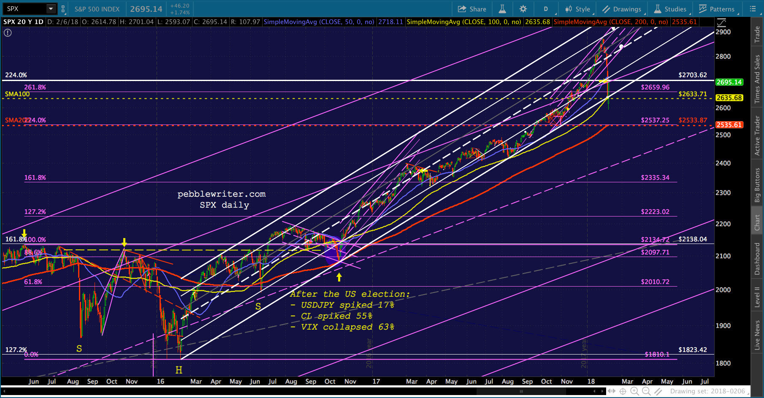
Task: Click the yellow H pattern label
Action: pyautogui.click(x=179, y=370)
